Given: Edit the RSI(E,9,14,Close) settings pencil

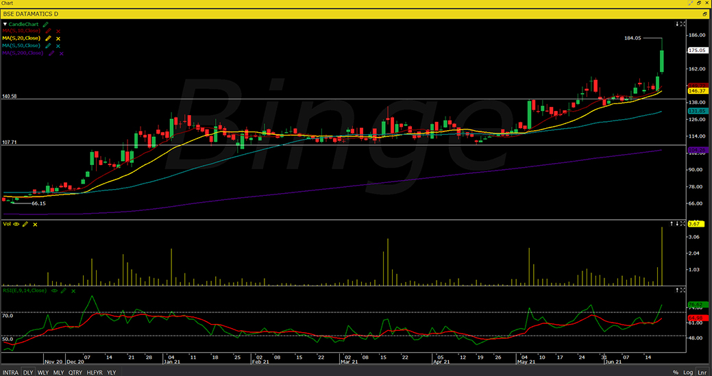Looking at the screenshot, I should tap(64, 290).
